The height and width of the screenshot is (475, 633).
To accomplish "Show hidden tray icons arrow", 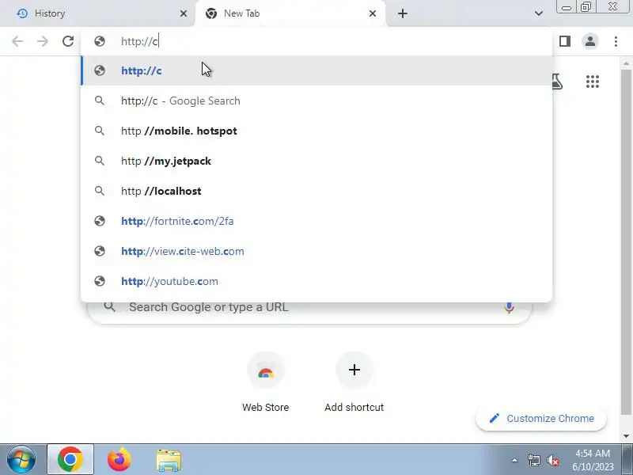I will [x=514, y=460].
